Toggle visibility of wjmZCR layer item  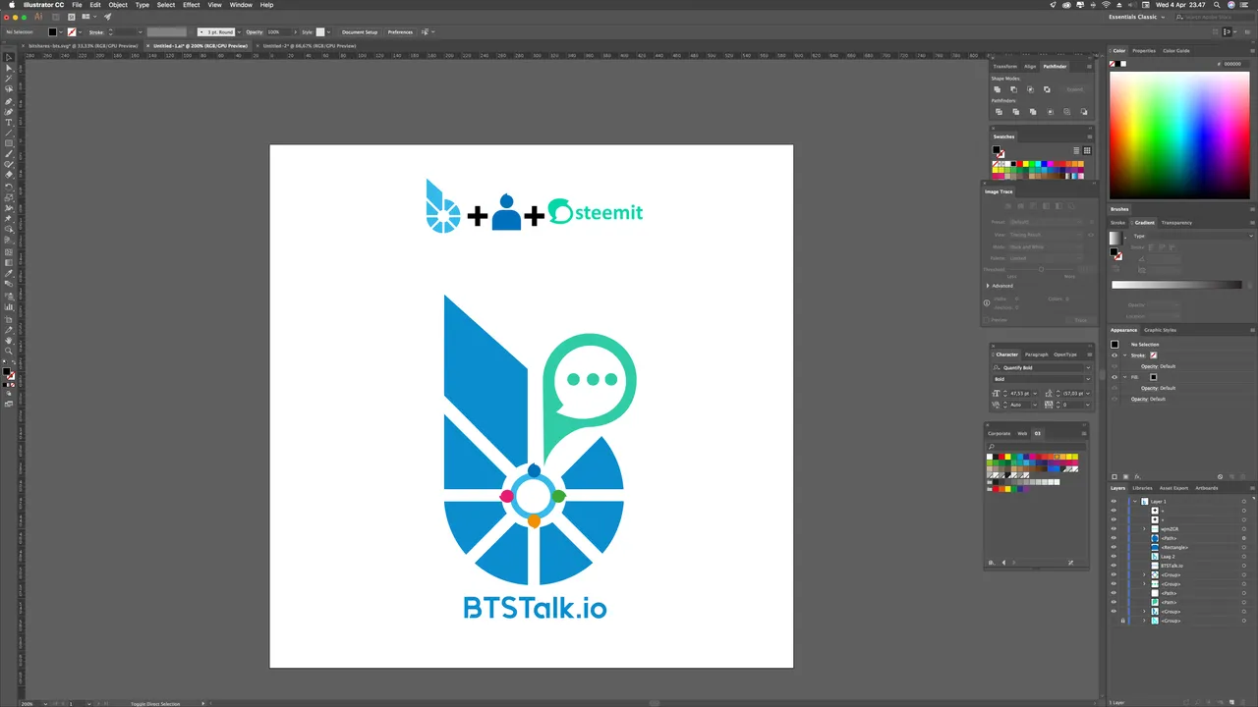[x=1114, y=528]
